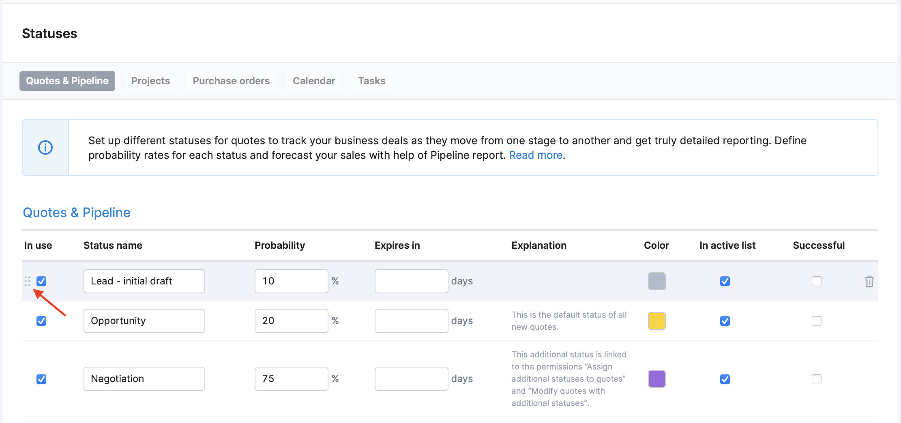Click the Expires in field for Lead - initial draft
This screenshot has height=423, width=901.
coord(412,281)
